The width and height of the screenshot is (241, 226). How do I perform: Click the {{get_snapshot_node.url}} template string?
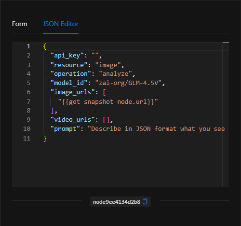[x=108, y=102]
